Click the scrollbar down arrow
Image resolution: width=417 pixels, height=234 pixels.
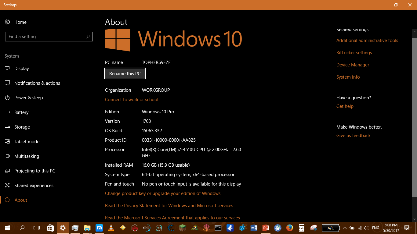[x=414, y=219]
